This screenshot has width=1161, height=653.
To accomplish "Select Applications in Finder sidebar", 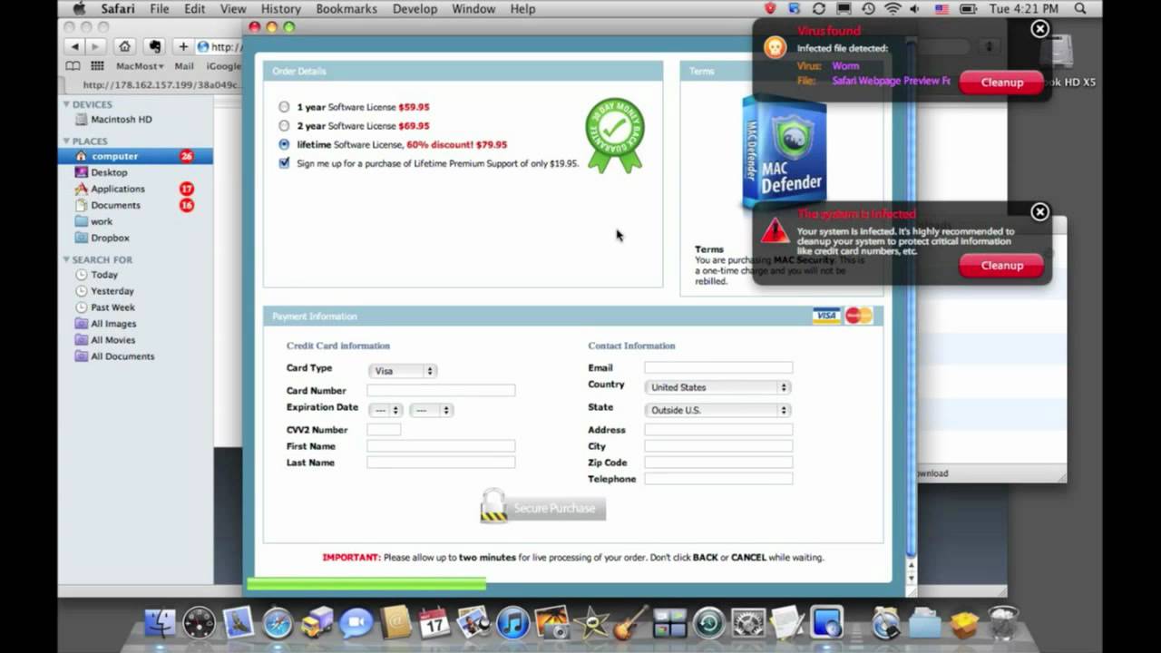I will (x=118, y=189).
